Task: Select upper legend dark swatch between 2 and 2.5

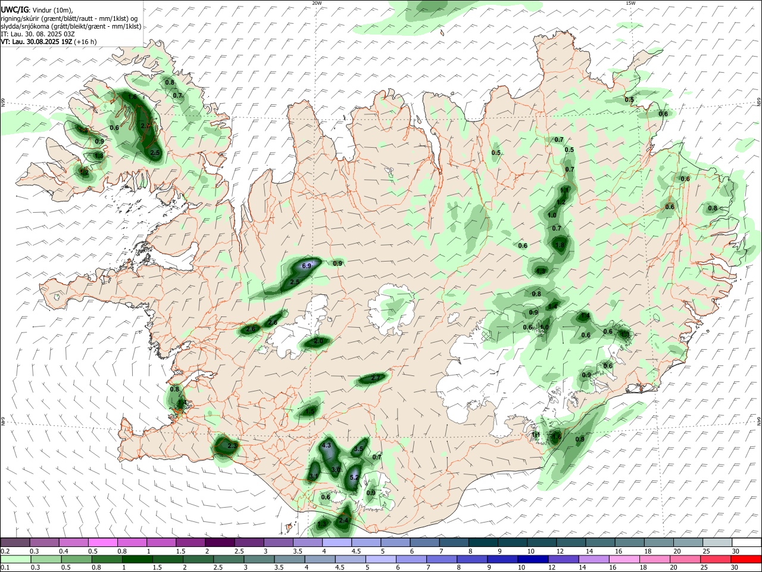Action: [220, 542]
